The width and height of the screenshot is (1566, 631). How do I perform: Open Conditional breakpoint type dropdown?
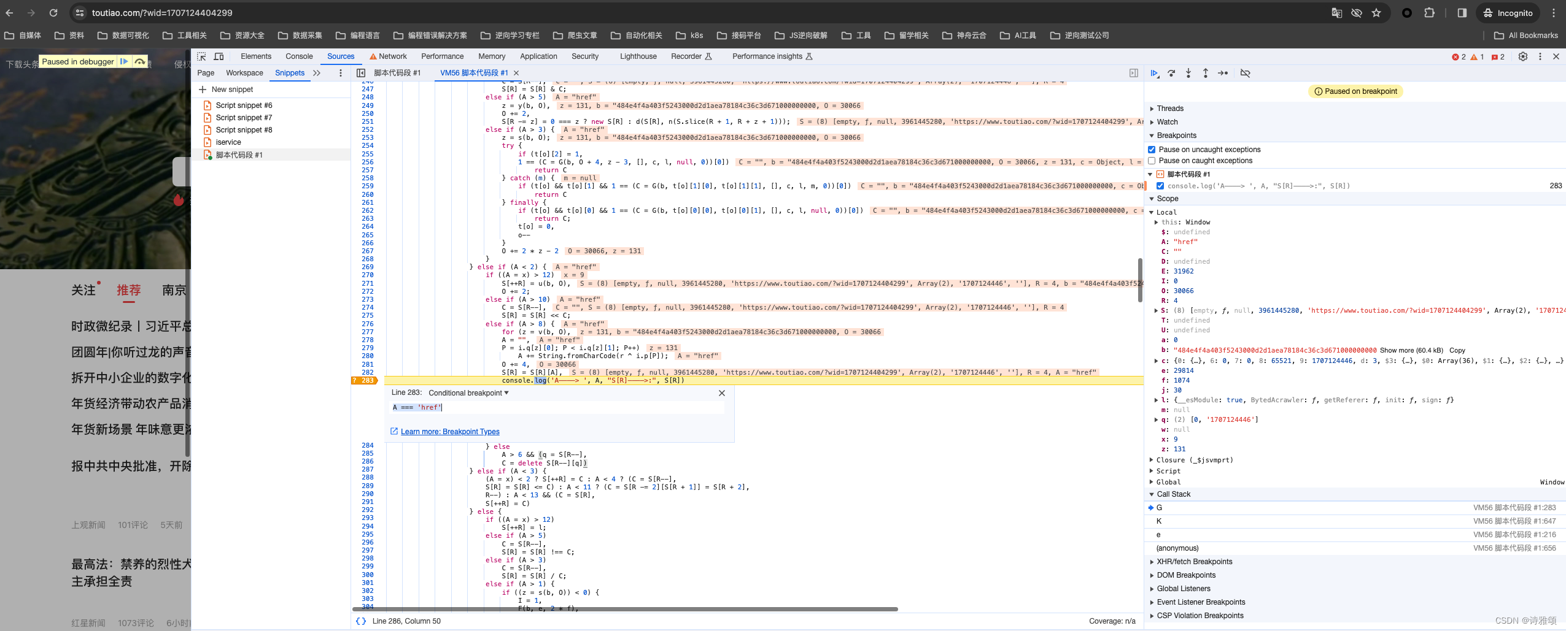(468, 393)
